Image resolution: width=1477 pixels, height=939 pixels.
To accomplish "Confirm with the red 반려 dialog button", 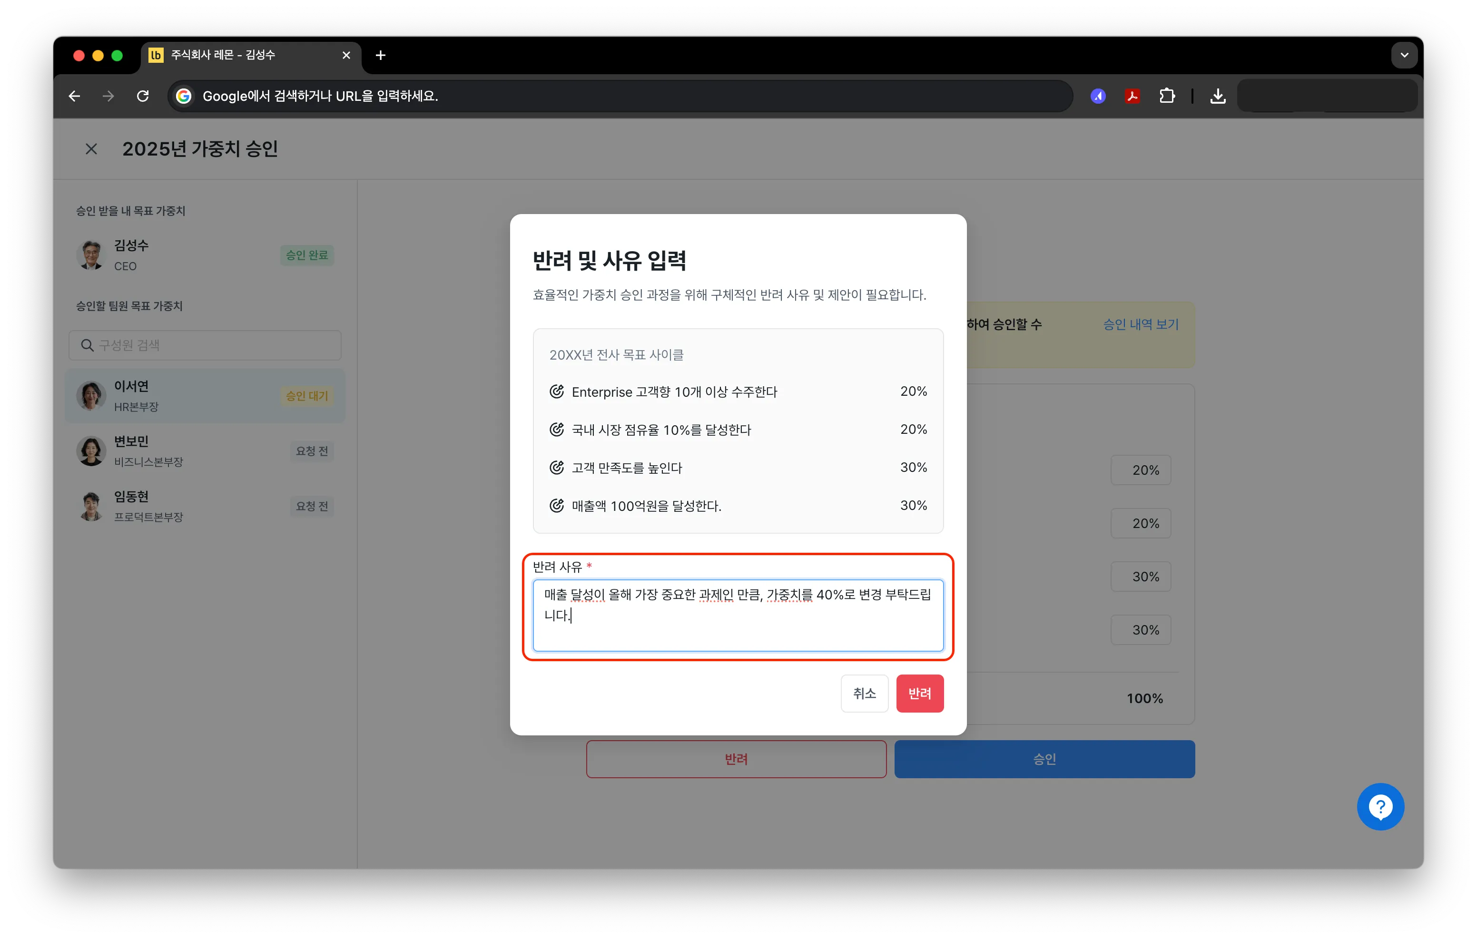I will pyautogui.click(x=919, y=693).
